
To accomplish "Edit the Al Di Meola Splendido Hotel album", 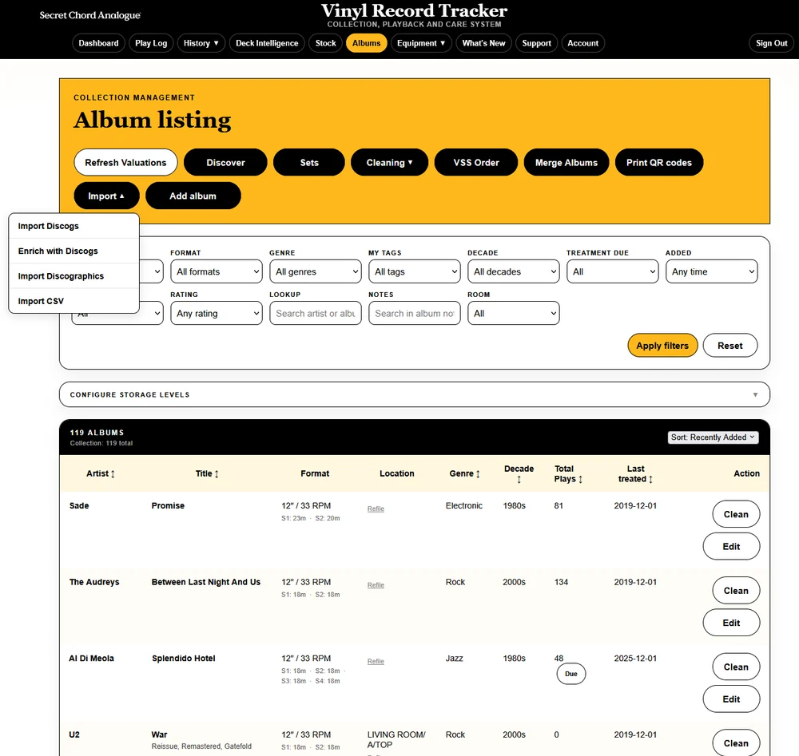I will [x=731, y=699].
